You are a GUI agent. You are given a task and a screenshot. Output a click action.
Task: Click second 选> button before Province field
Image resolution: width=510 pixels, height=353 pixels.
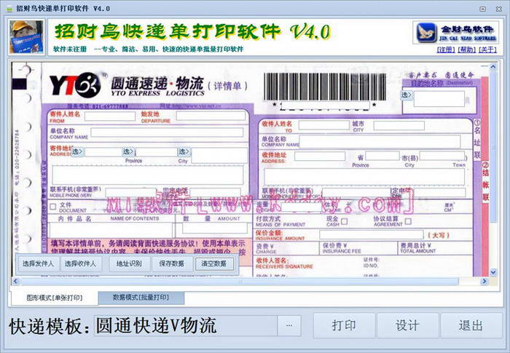click(x=128, y=152)
